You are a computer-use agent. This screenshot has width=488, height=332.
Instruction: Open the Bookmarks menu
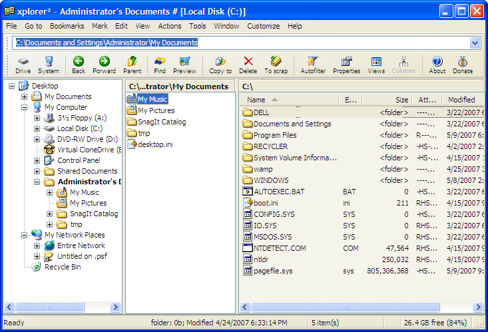click(67, 26)
